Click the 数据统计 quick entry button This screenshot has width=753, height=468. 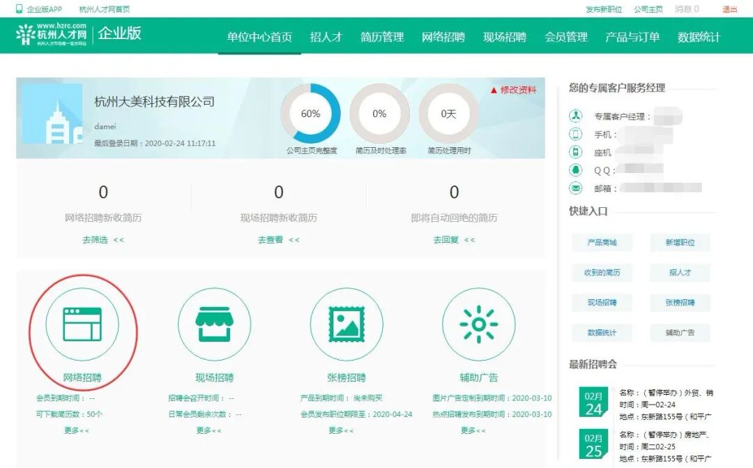(x=602, y=333)
